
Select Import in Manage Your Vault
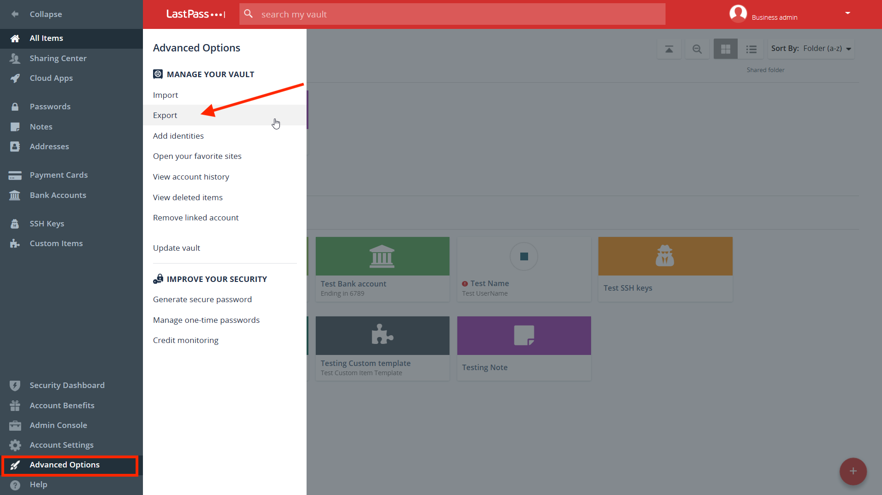(x=165, y=95)
